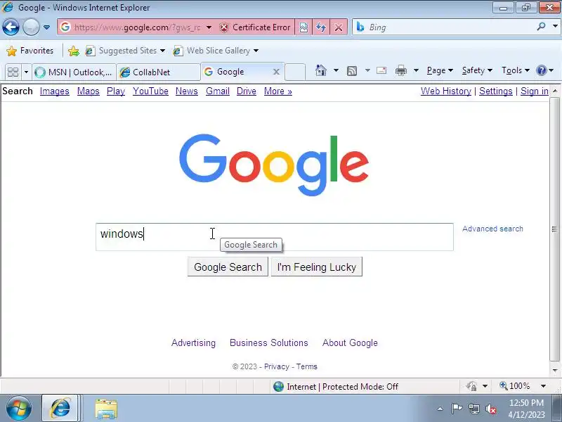Image resolution: width=562 pixels, height=422 pixels.
Task: Open Quick Tabs grid icon
Action: 13,72
